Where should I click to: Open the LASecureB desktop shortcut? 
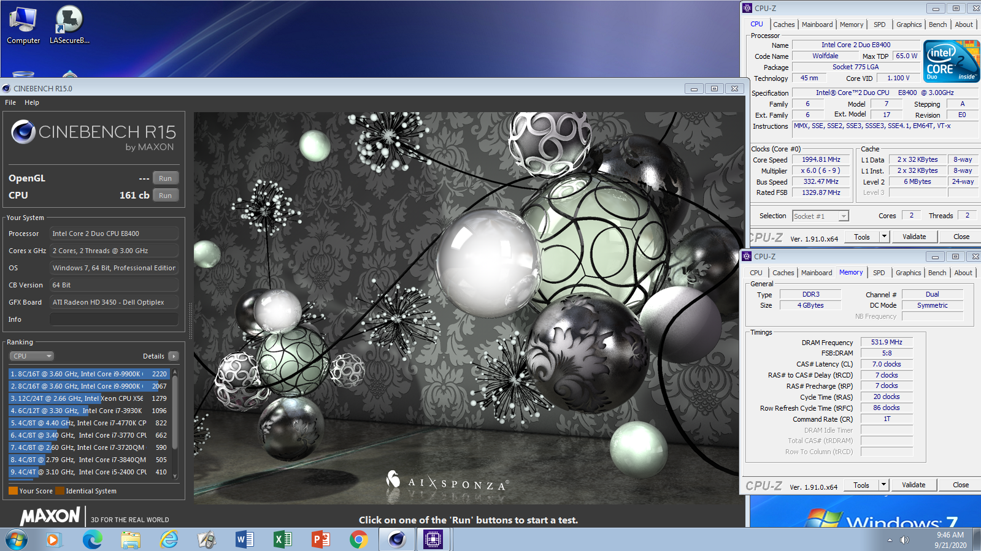point(69,25)
